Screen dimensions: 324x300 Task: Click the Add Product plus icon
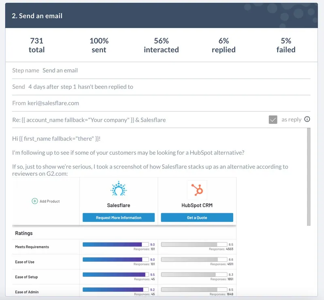pos(35,201)
